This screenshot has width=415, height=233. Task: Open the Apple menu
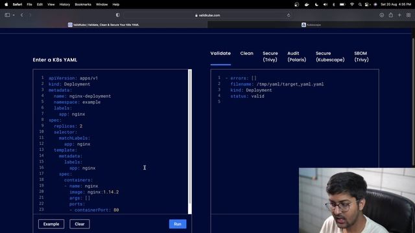(6, 5)
